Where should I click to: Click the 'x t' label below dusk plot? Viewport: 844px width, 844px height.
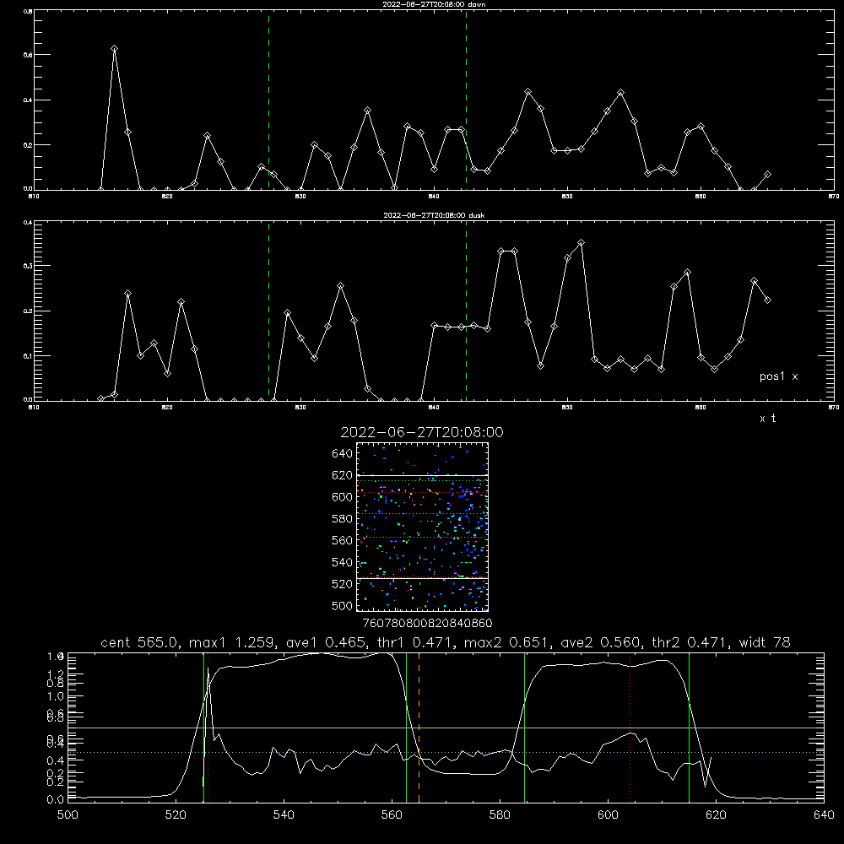(x=767, y=419)
